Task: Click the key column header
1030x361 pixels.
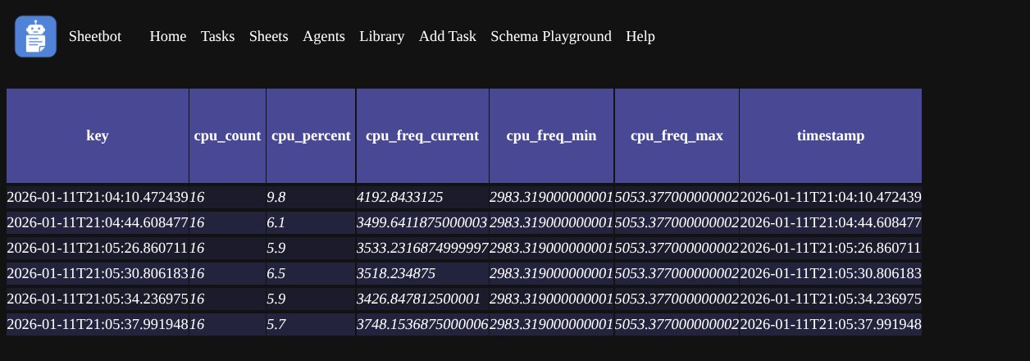Action: pyautogui.click(x=98, y=135)
